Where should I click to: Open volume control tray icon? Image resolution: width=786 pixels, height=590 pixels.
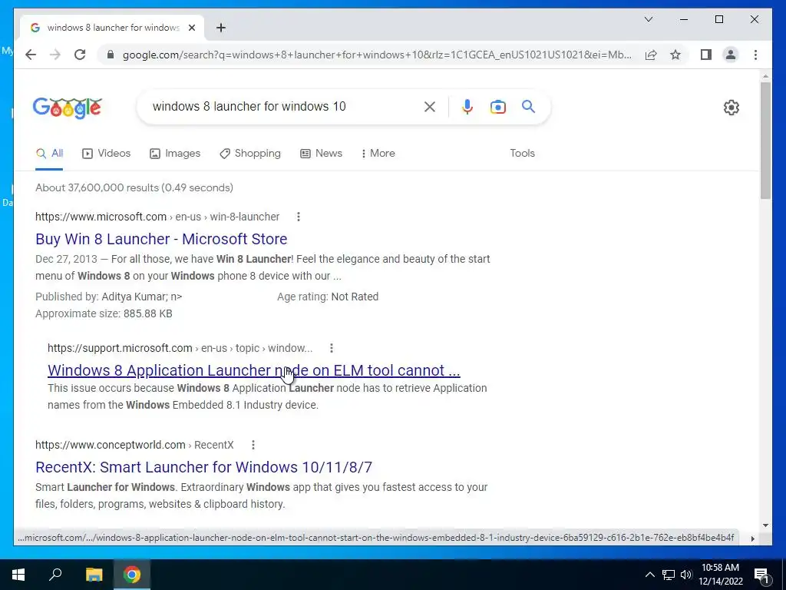[686, 575]
